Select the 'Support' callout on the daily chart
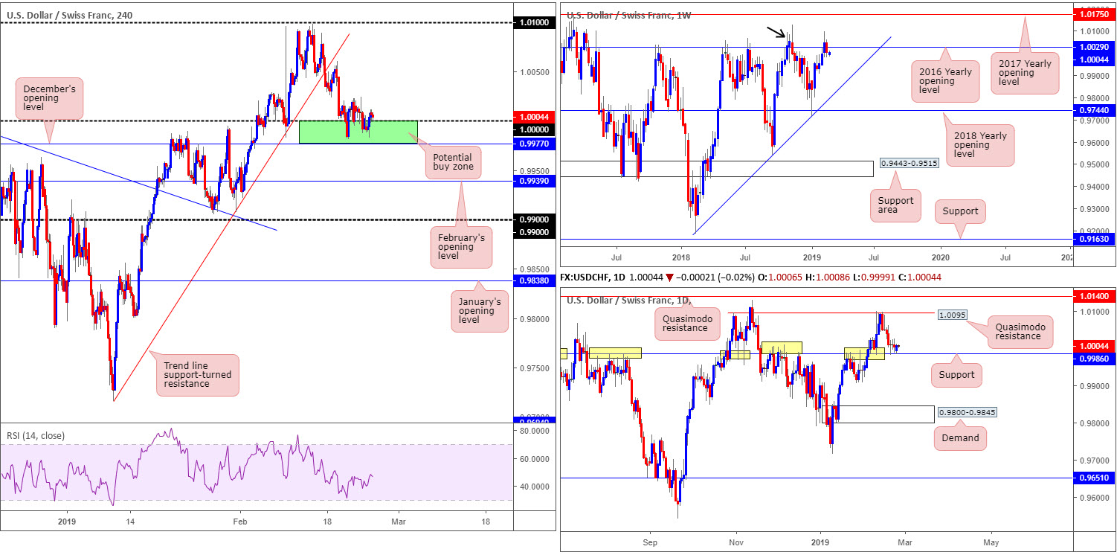 (x=956, y=375)
